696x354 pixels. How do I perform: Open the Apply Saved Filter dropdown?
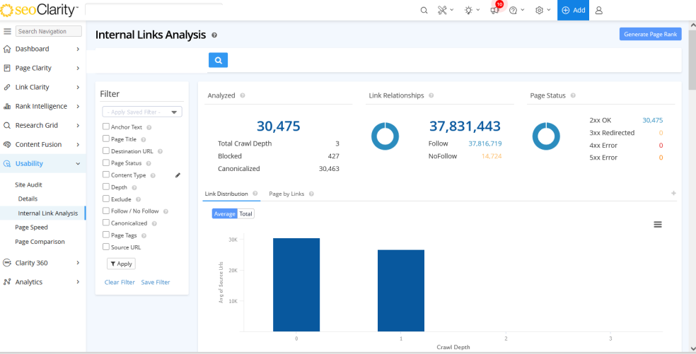[142, 112]
